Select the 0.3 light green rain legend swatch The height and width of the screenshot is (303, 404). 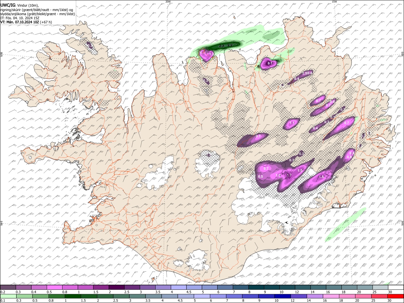point(24,296)
